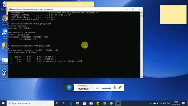The height and width of the screenshot is (106, 188).
Task: Click the hop 2 address 10.130.32.1
Action: tap(49, 59)
